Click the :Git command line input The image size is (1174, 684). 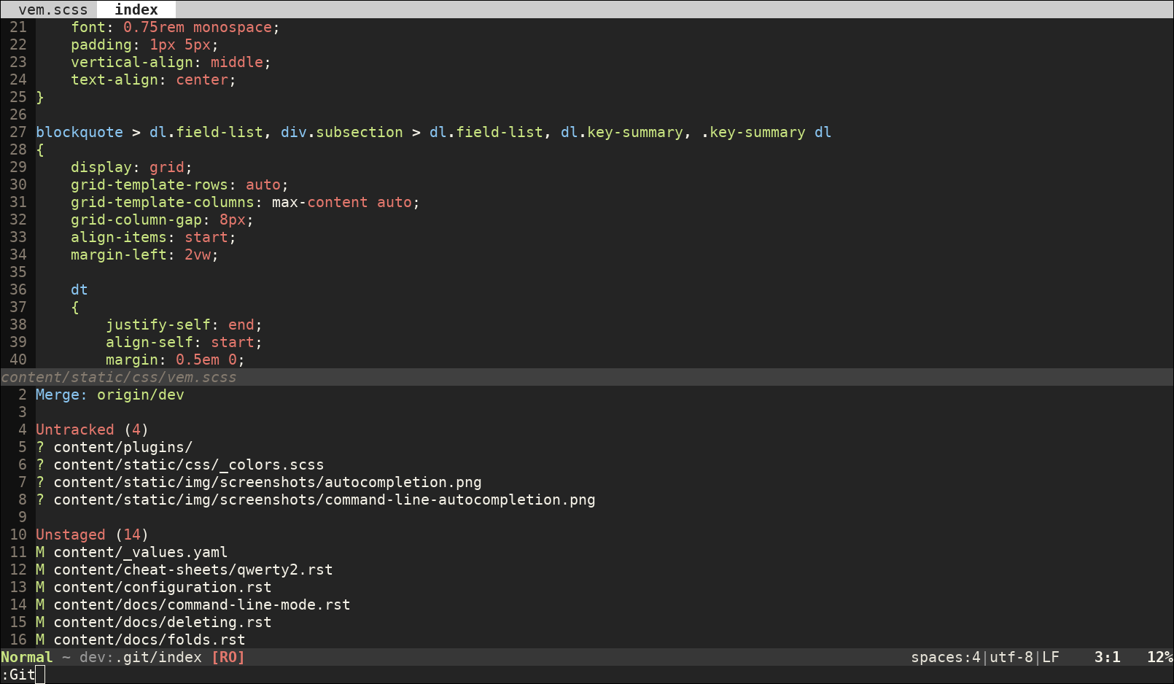(x=22, y=675)
